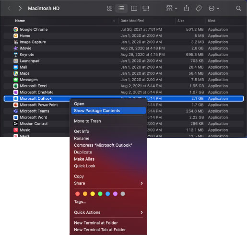Click Google Chrome's date modified cell
Viewport: 247px width, 235px height.
141,29
